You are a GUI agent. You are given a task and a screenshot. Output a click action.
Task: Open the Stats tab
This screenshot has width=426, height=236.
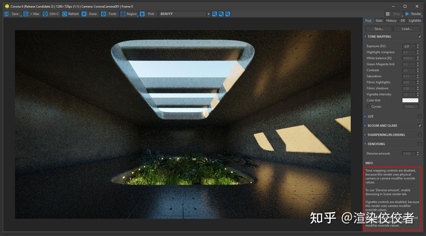pyautogui.click(x=379, y=21)
